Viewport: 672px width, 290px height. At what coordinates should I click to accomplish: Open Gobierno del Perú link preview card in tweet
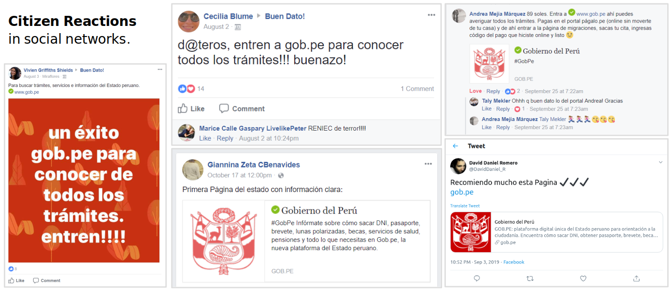pyautogui.click(x=556, y=232)
